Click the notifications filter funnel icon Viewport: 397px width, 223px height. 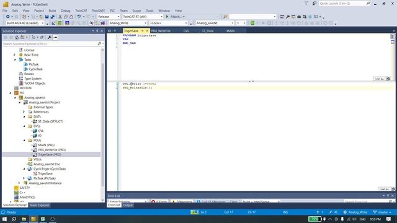pos(306,3)
